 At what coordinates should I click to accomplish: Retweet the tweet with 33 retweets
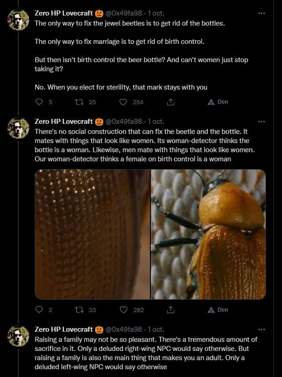tap(78, 310)
